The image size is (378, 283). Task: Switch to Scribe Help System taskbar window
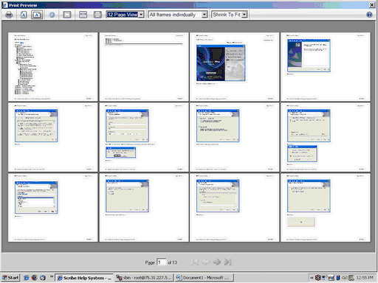coord(84,278)
